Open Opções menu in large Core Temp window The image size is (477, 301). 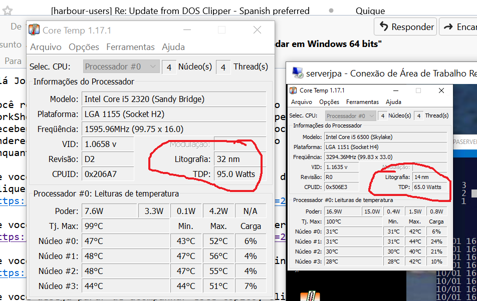(84, 47)
